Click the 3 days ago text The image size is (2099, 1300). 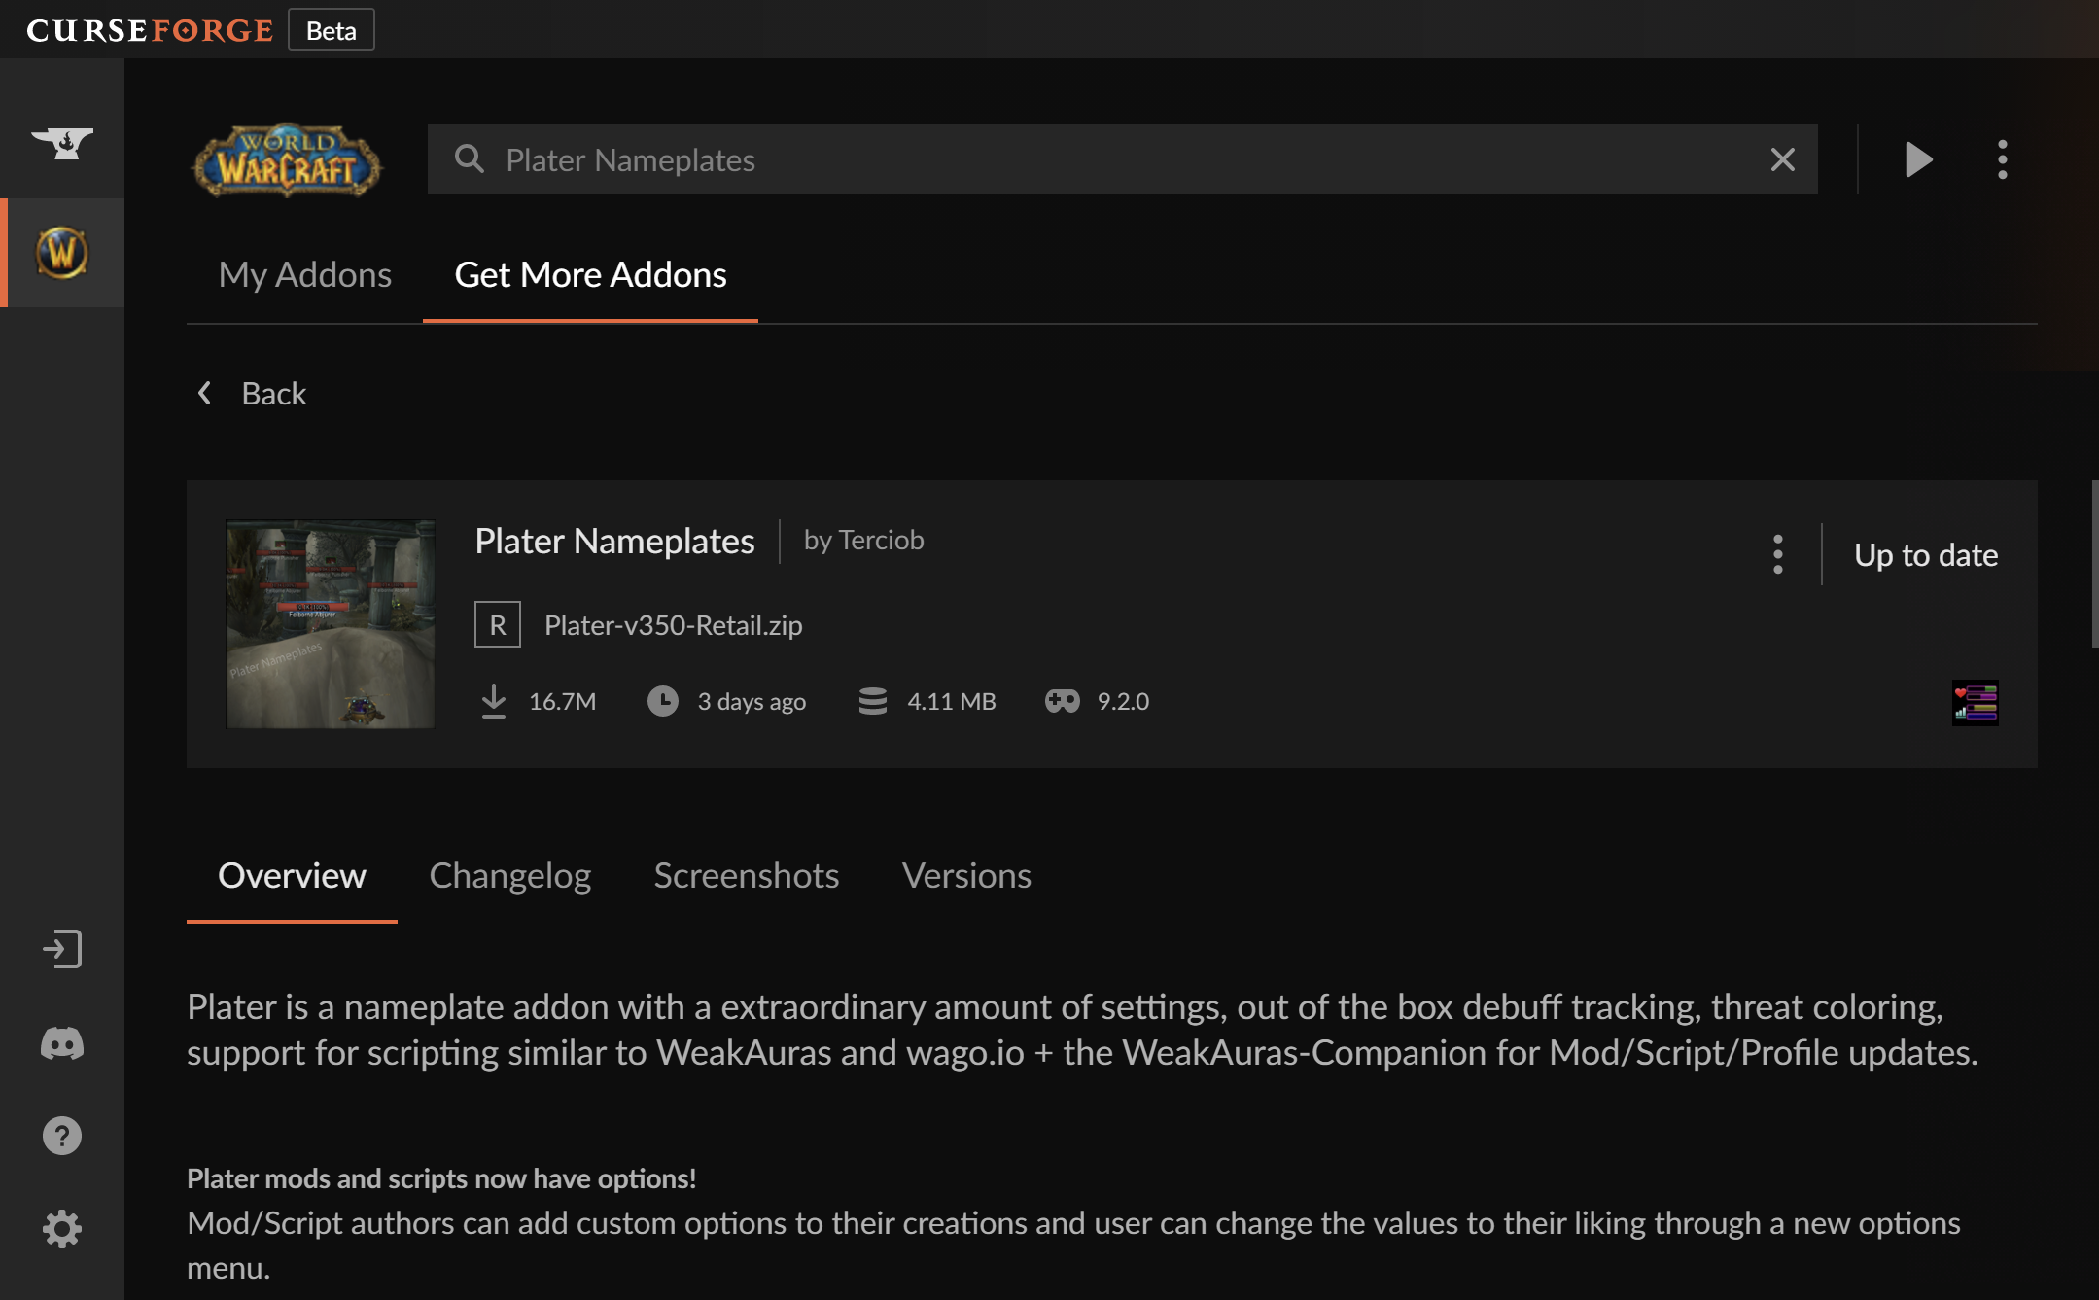point(752,701)
